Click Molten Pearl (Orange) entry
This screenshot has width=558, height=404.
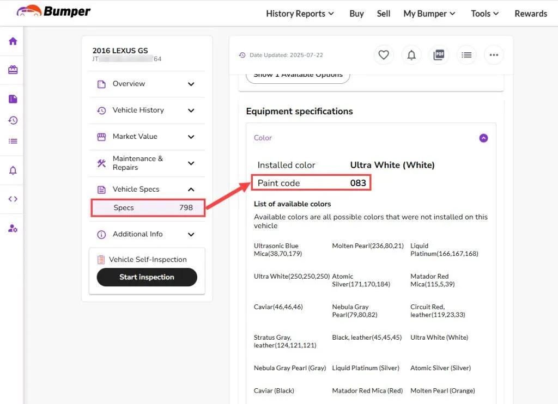(x=442, y=391)
